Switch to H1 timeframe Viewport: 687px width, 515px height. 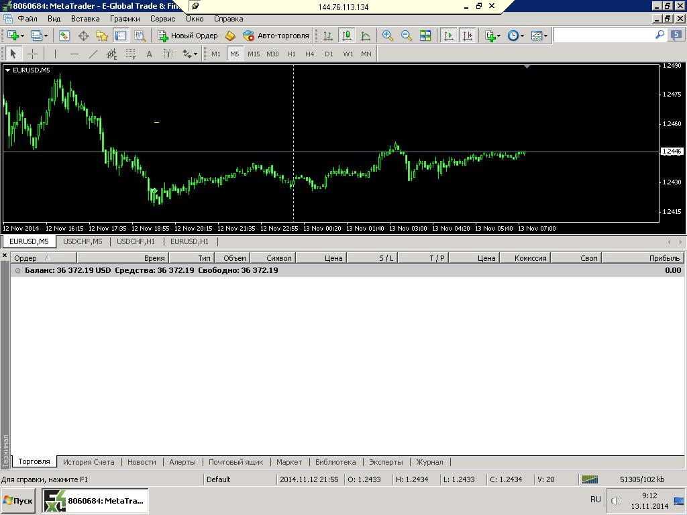tap(291, 54)
